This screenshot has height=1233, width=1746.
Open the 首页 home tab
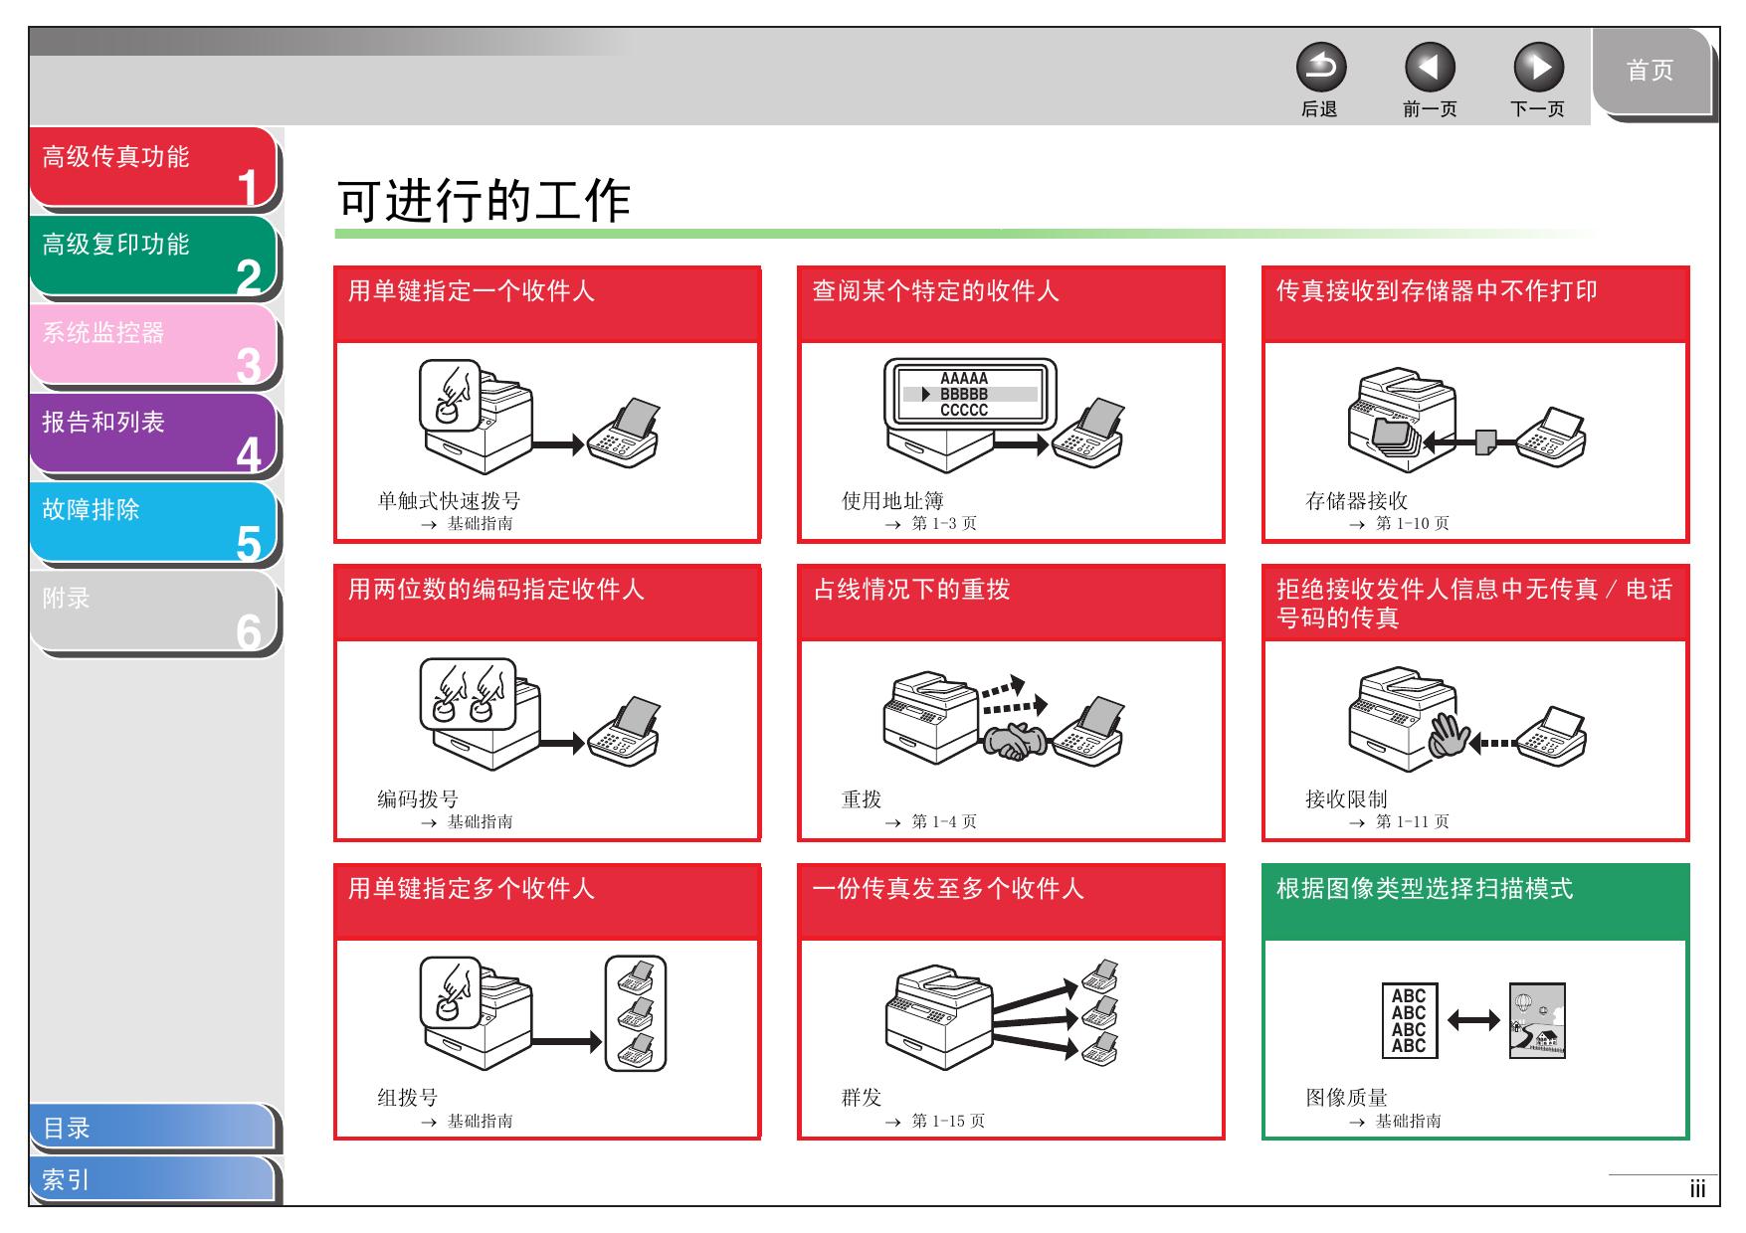pos(1649,72)
